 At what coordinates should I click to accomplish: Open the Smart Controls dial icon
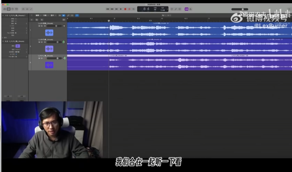coord(23,9)
